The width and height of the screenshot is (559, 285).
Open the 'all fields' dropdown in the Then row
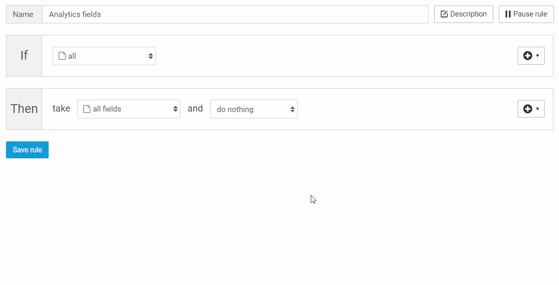[129, 109]
